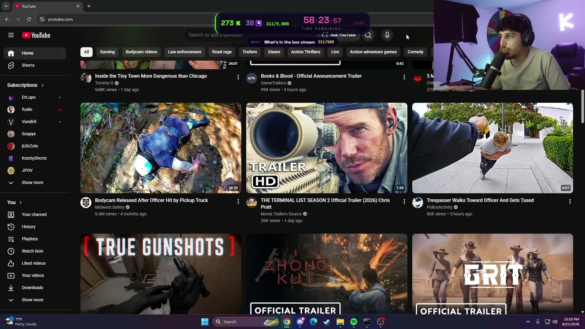585x329 pixels.
Task: Select the Live filter chip
Action: click(x=335, y=52)
